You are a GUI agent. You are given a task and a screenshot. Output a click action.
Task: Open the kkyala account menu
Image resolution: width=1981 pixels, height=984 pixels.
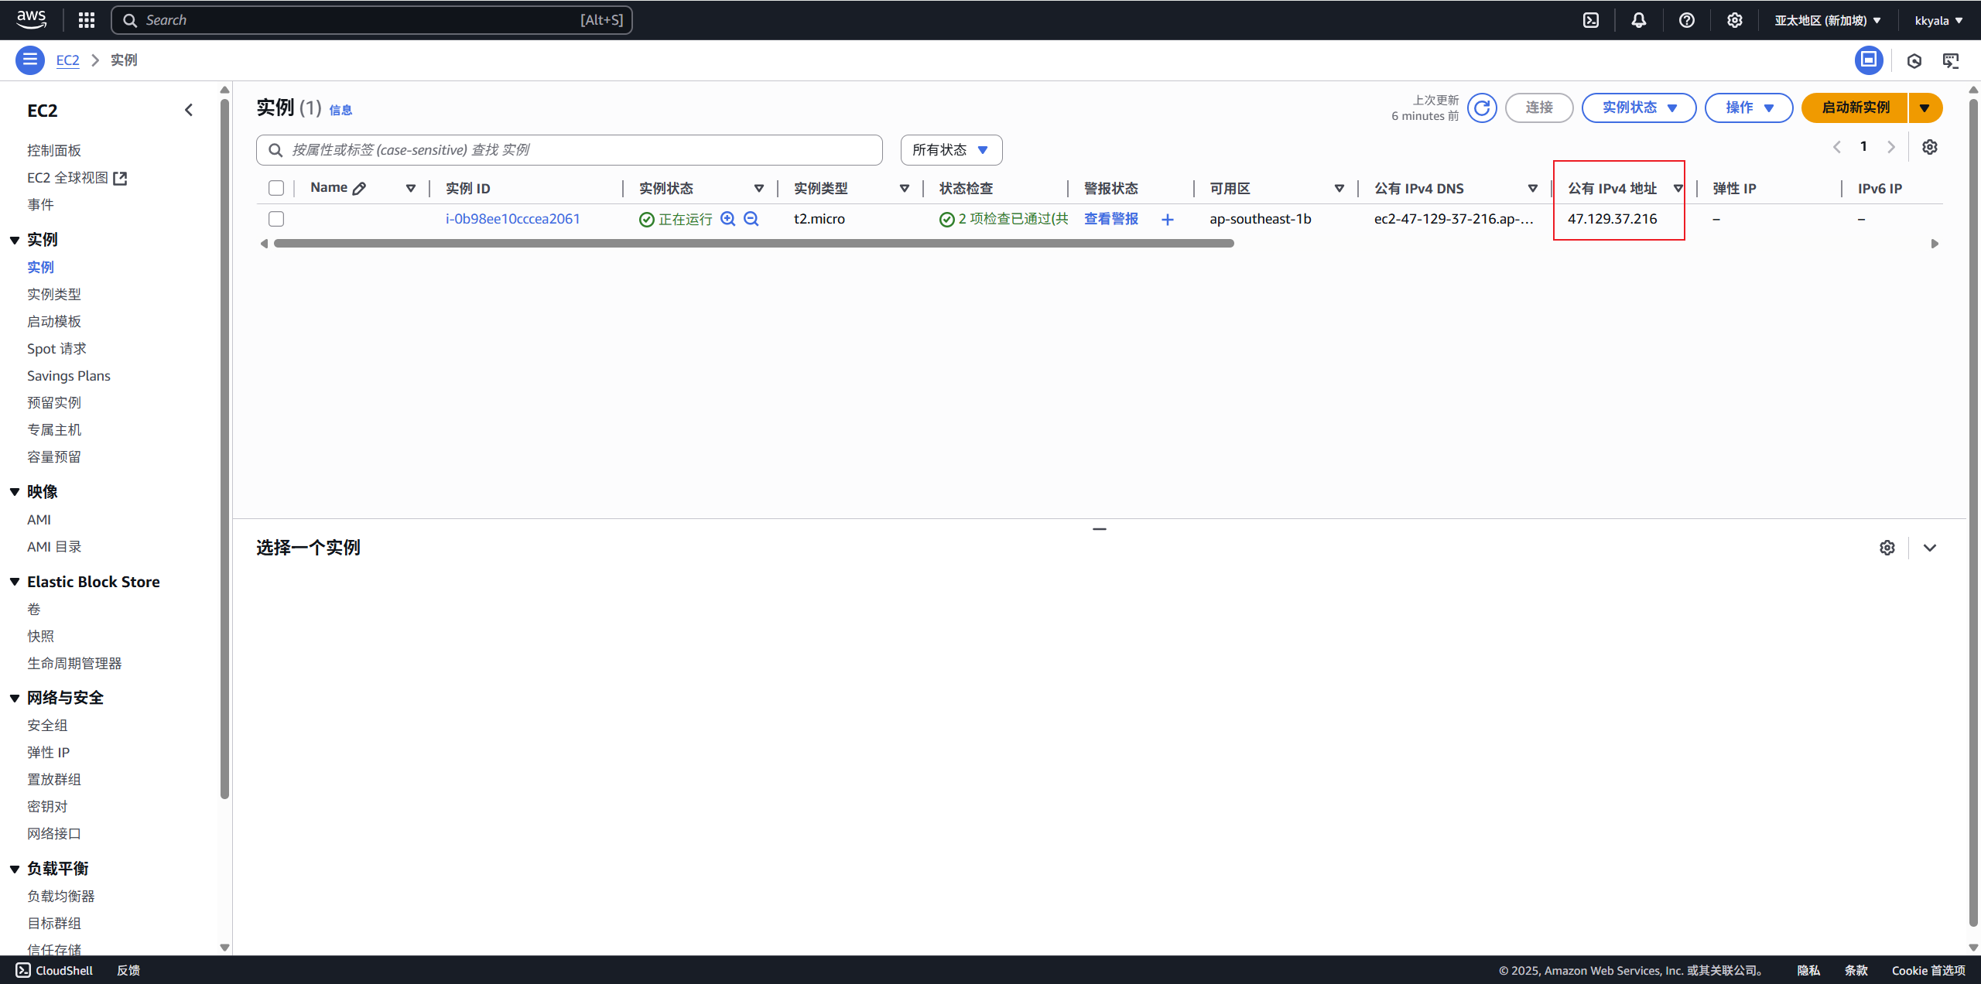tap(1938, 20)
